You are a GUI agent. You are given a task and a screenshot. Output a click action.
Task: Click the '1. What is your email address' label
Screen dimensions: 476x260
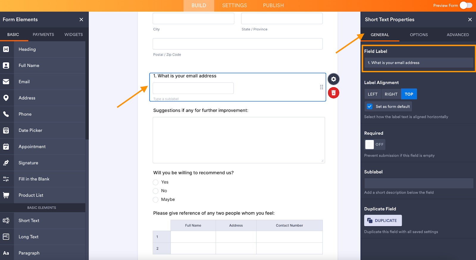click(185, 76)
